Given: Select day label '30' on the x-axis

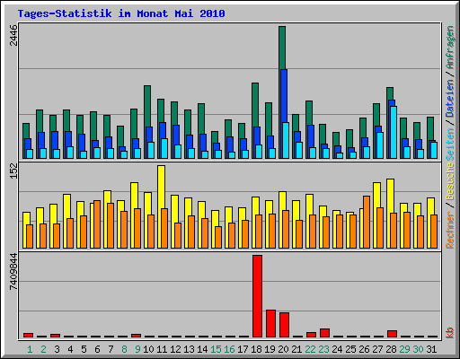Looking at the screenshot, I should point(418,349).
